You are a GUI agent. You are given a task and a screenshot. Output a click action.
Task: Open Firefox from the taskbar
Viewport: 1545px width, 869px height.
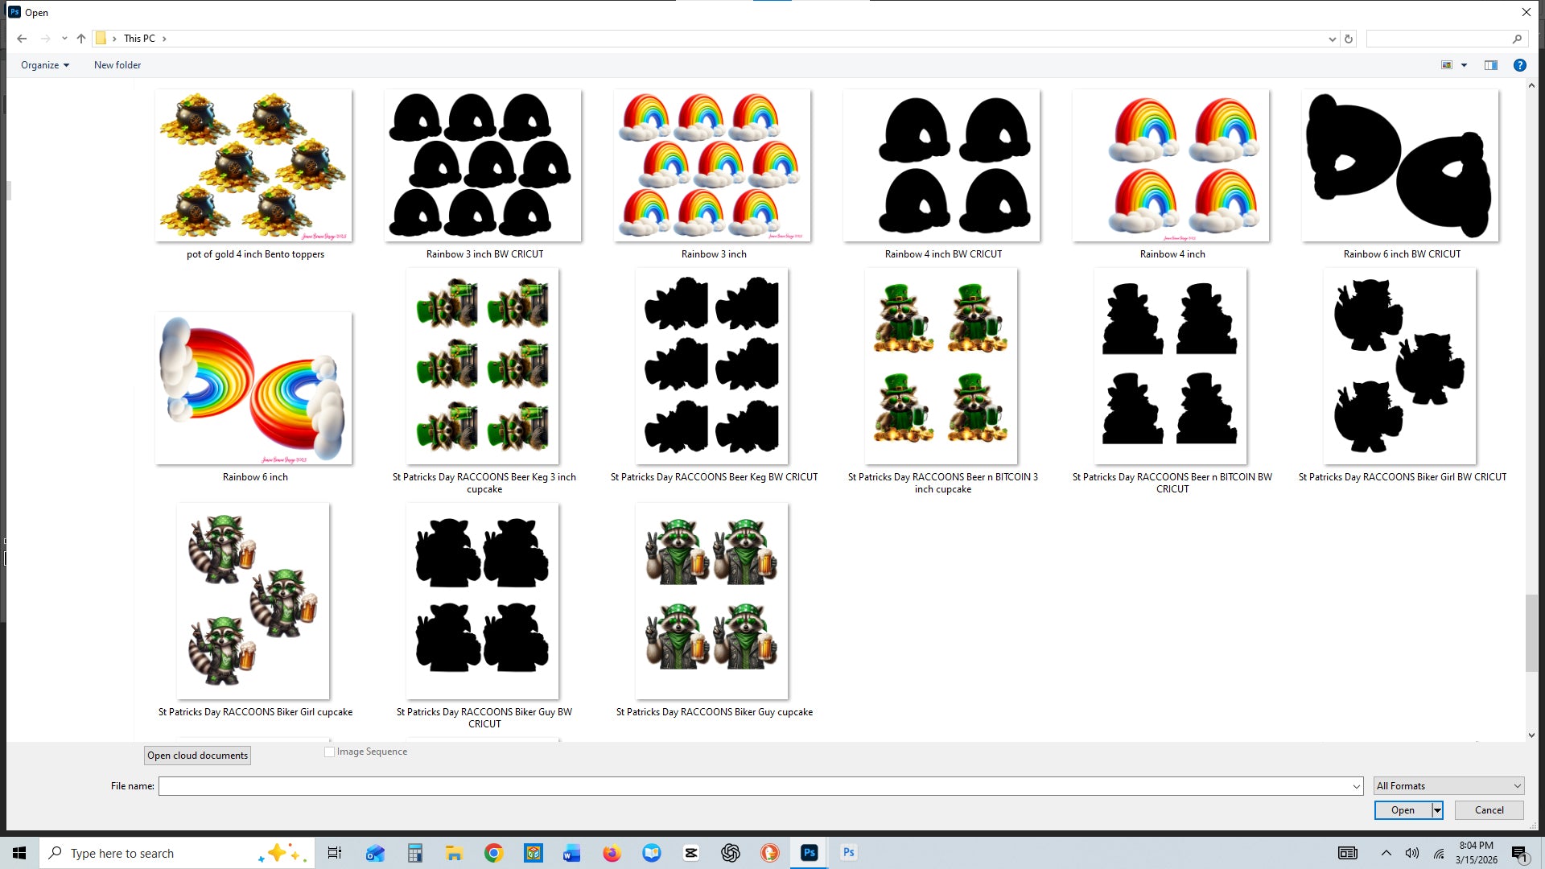pos(612,853)
